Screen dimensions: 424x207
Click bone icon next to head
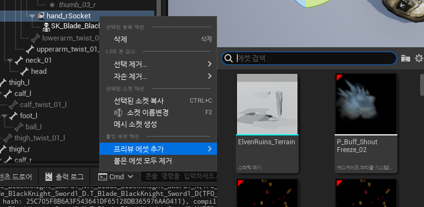click(24, 72)
